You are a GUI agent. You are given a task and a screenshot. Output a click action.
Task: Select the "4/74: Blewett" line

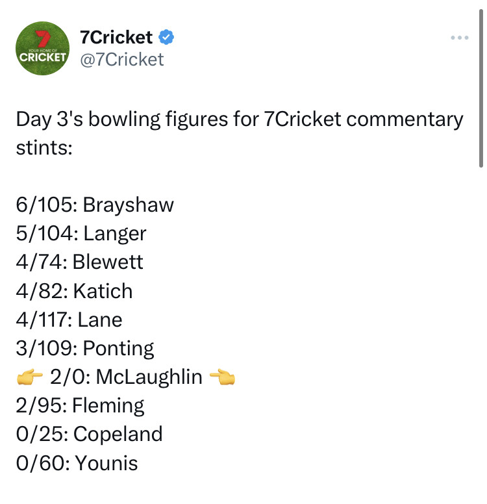point(79,262)
